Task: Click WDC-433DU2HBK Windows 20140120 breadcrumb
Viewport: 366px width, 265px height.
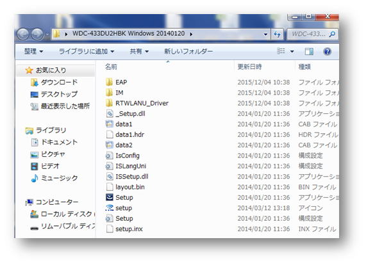Action: point(129,33)
